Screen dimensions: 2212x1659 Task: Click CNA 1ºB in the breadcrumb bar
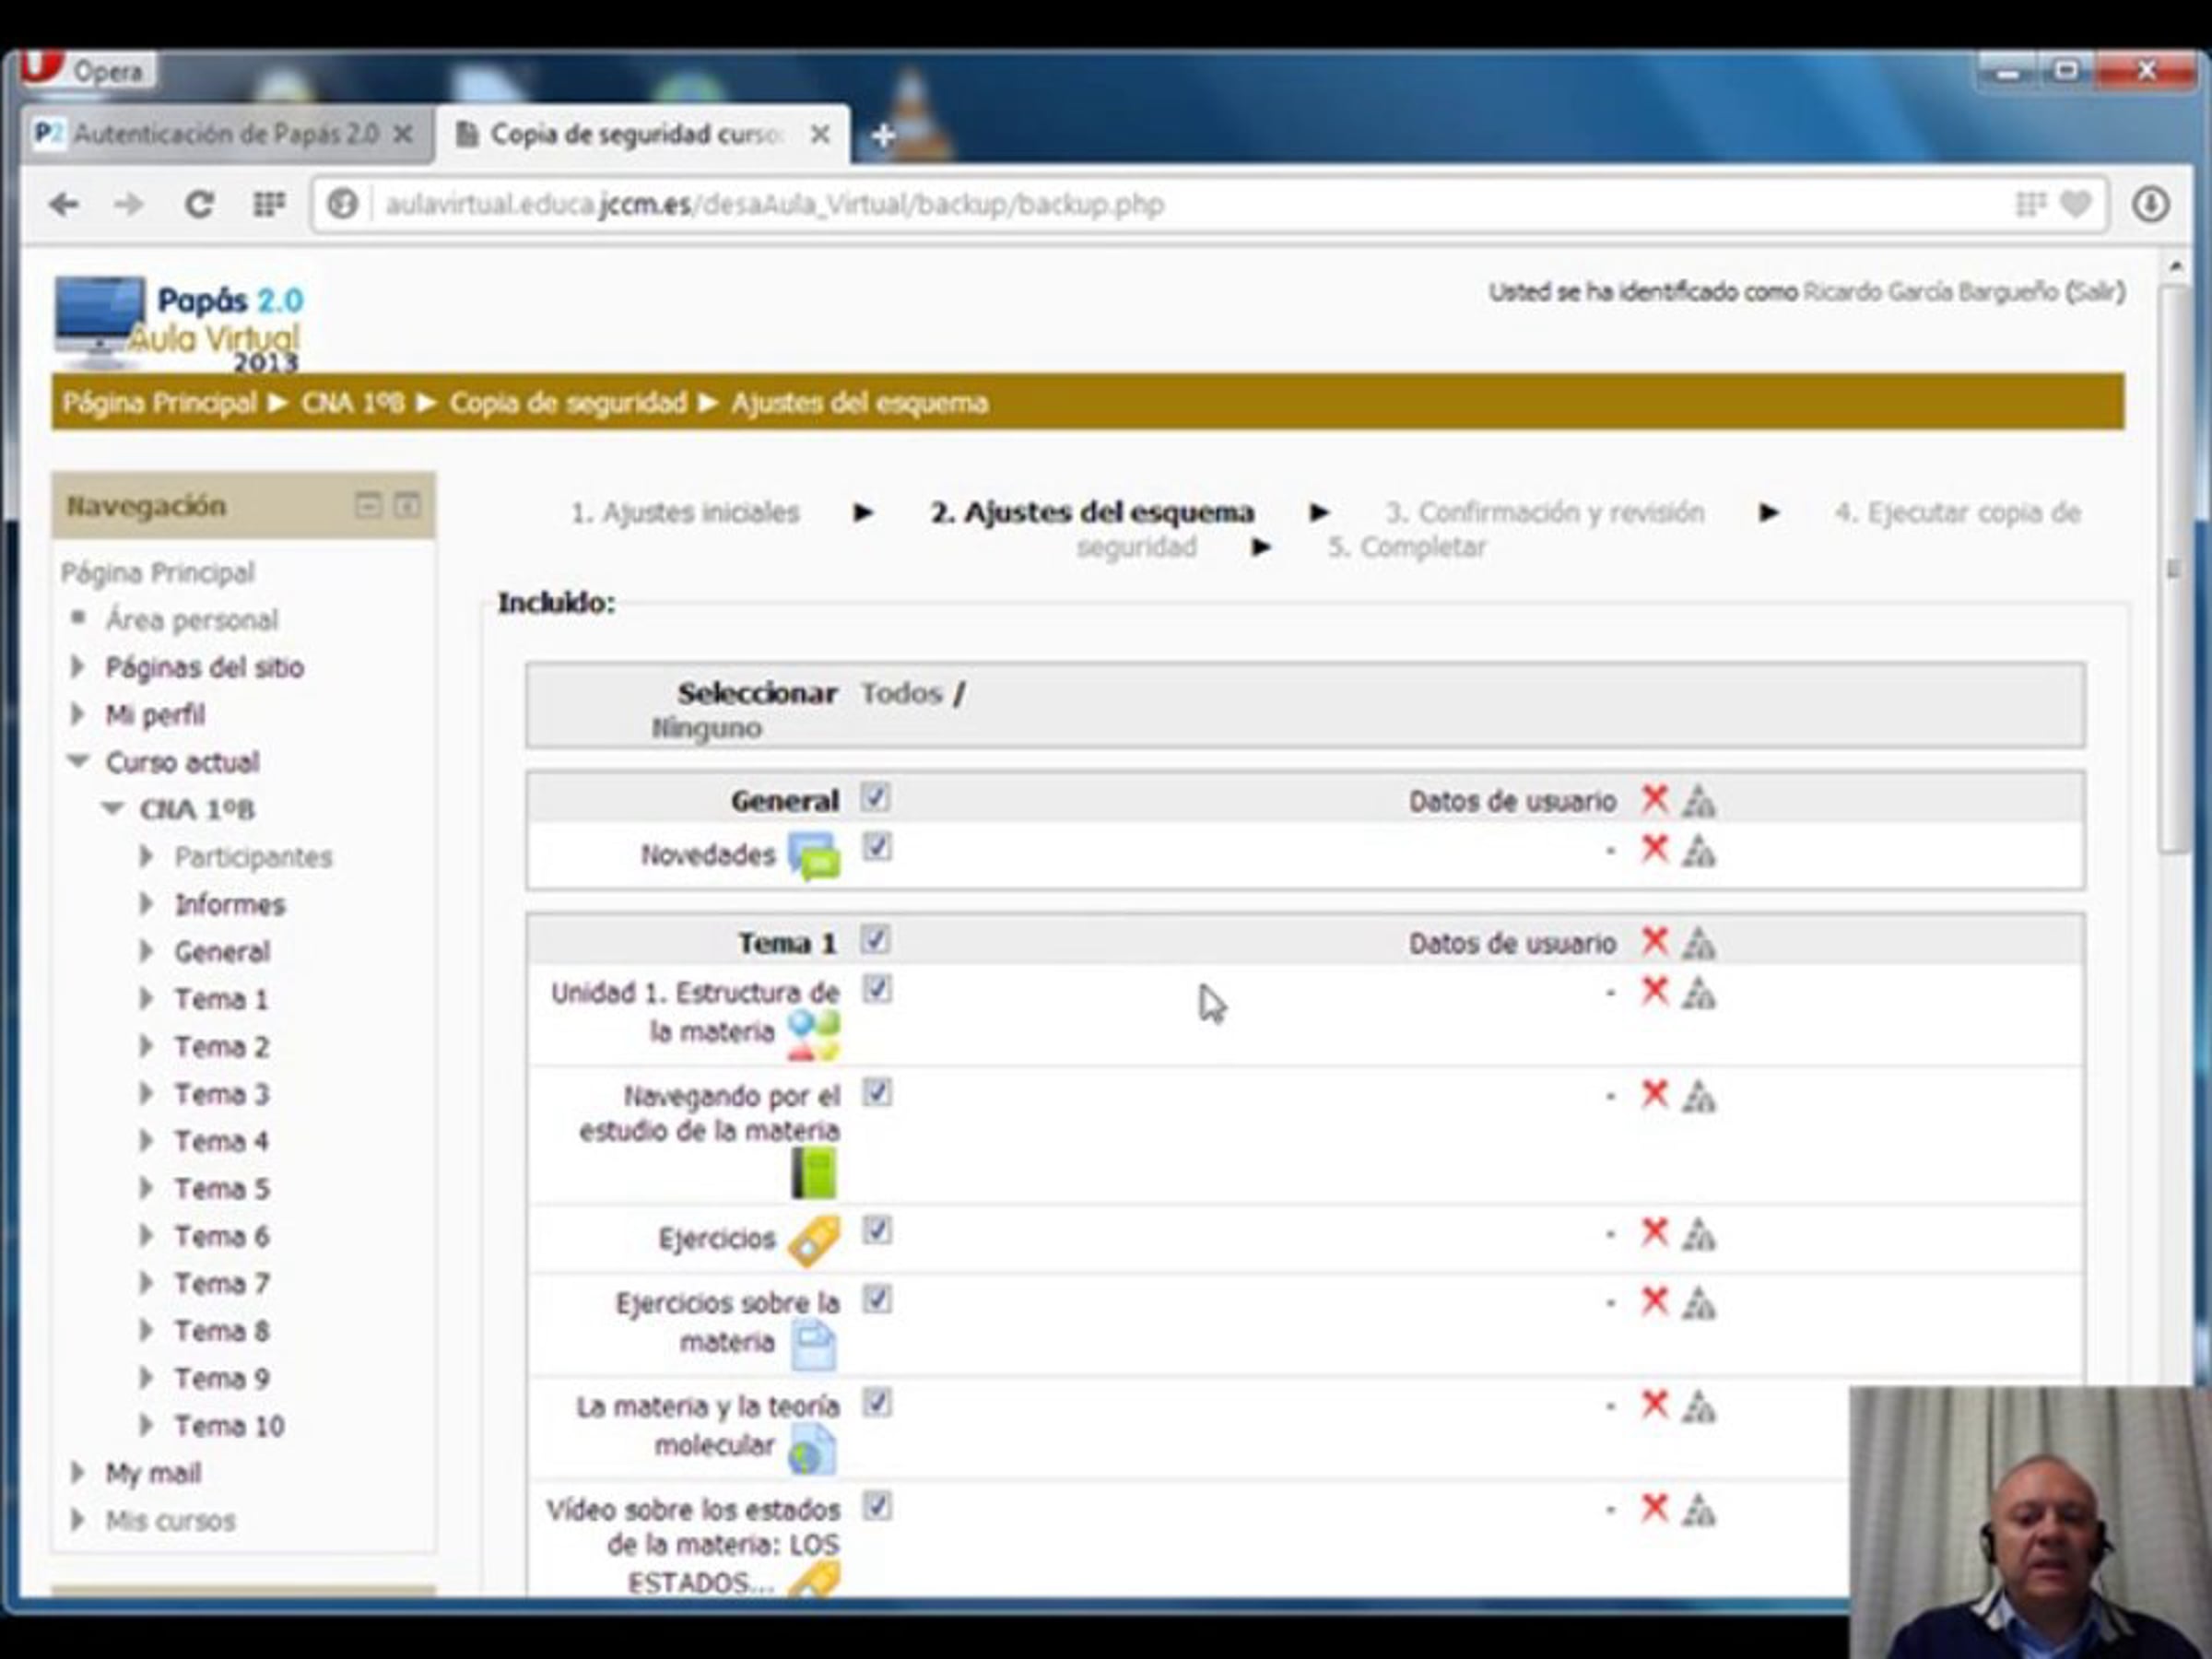[x=353, y=403]
